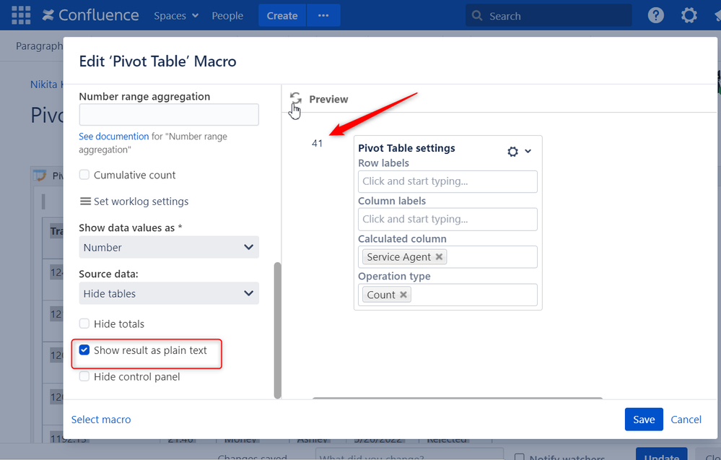The image size is (721, 460).
Task: Open the help question mark icon
Action: click(x=656, y=15)
